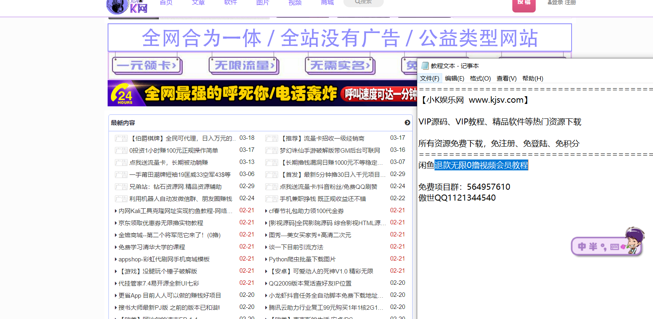653x319 pixels.
Task: Open 长期撸钱漏洞日赚1000元 link
Action: tap(331, 163)
